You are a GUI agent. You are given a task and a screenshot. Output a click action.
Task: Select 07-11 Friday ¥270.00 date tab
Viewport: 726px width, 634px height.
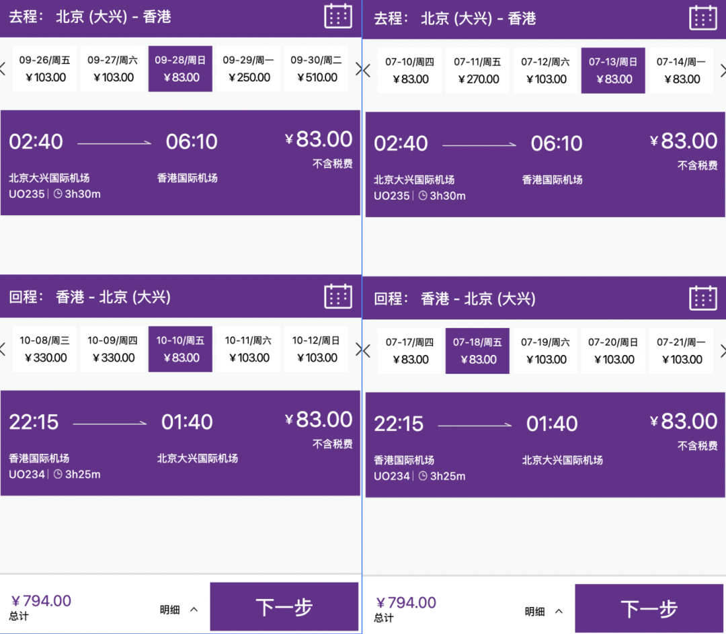click(x=477, y=71)
